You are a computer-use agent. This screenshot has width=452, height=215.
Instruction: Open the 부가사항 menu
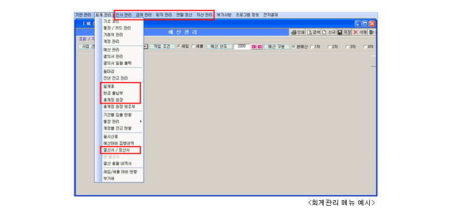click(x=224, y=15)
